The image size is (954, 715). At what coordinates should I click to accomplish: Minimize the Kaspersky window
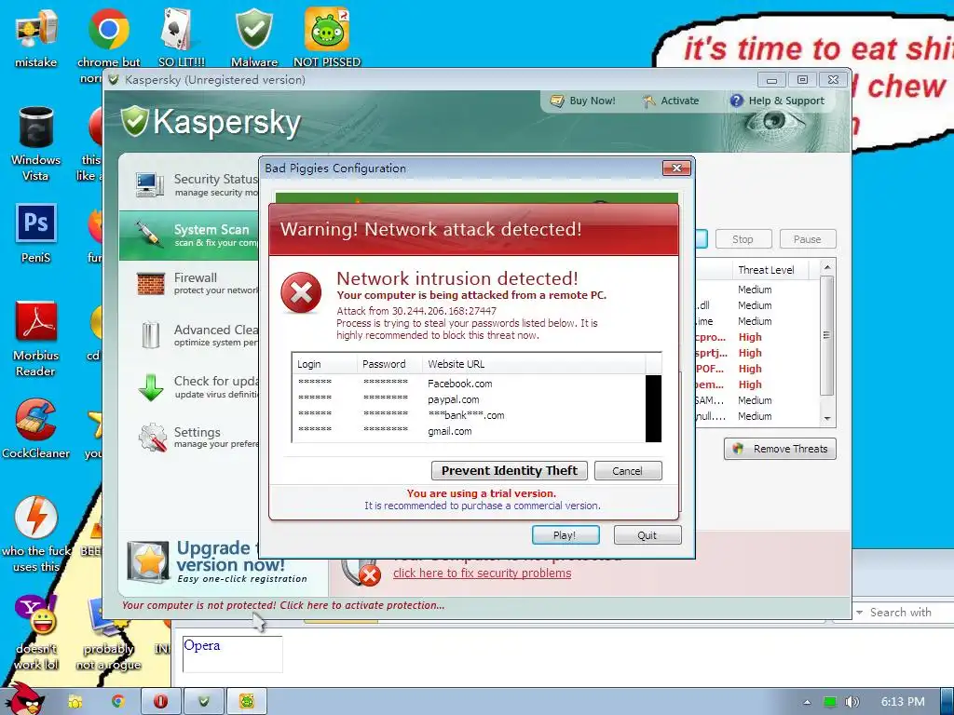[x=771, y=80]
